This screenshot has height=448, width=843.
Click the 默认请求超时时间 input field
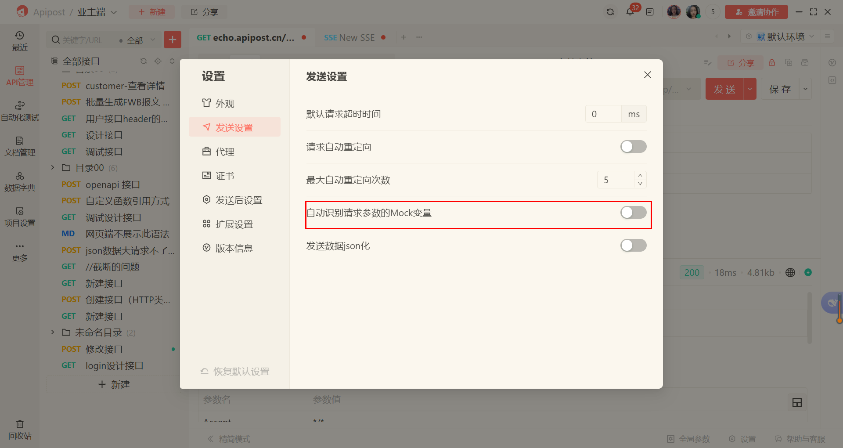603,114
